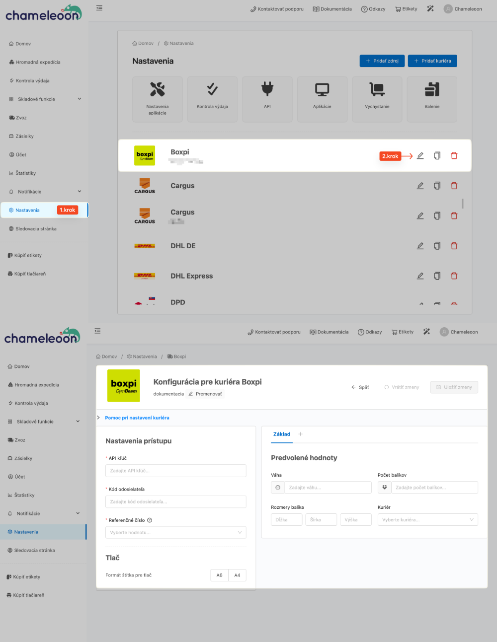
Task: Switch to the Základ tab
Action: (x=282, y=434)
